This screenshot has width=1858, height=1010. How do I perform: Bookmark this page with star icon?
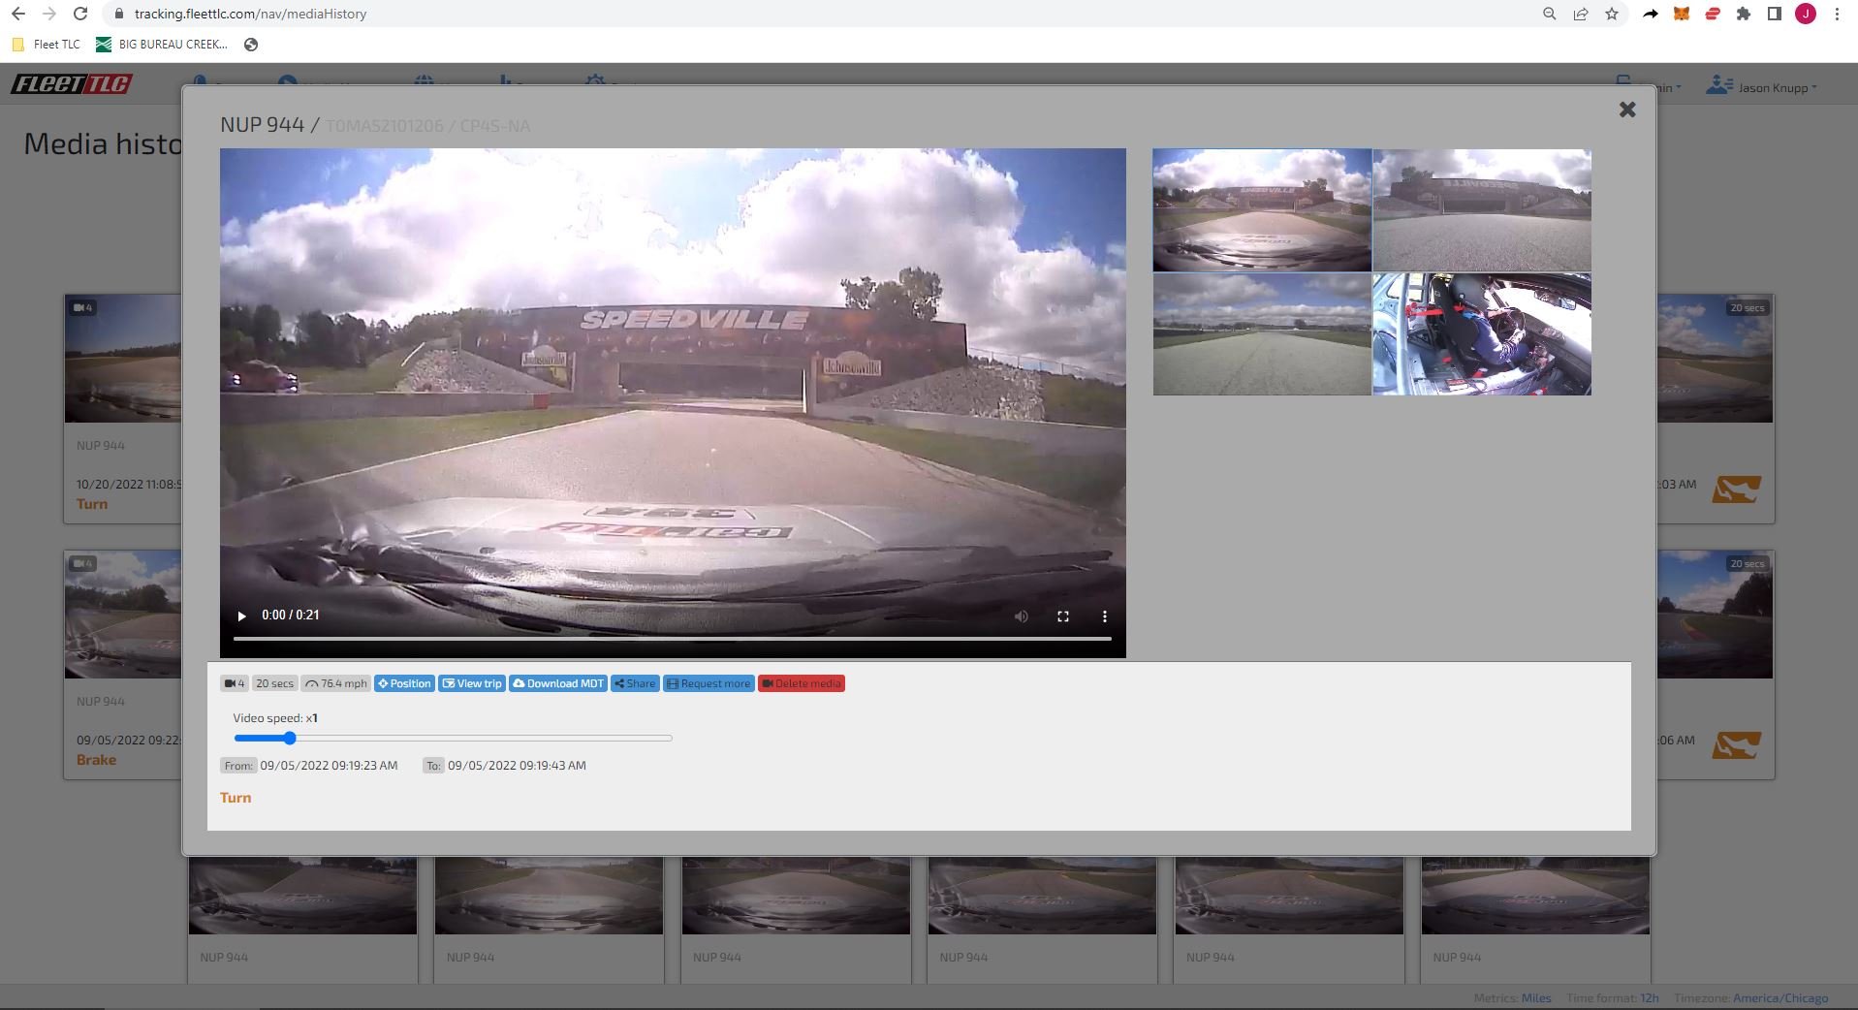(1612, 14)
